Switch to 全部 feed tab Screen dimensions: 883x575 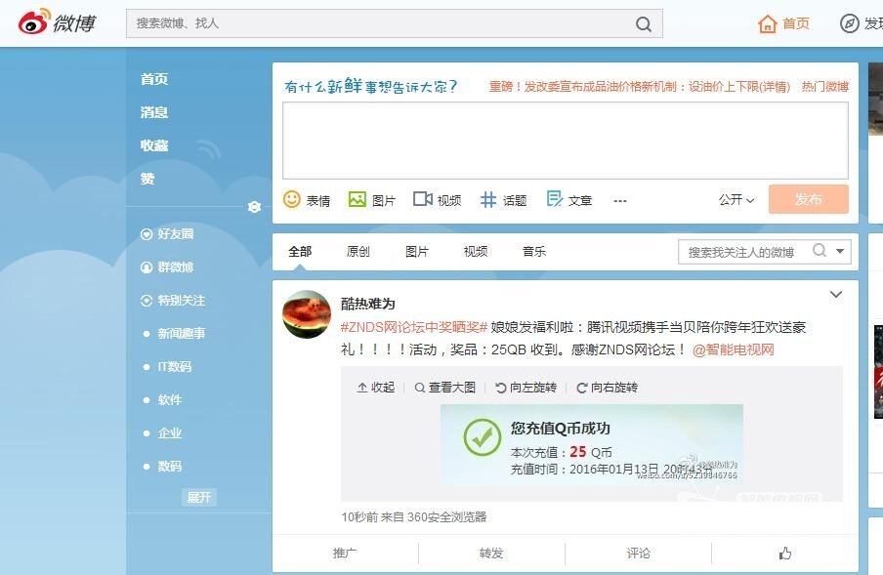tap(300, 252)
